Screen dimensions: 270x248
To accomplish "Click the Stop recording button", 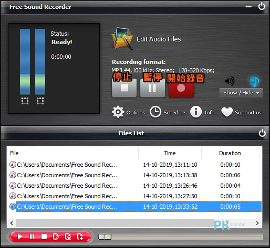I will [124, 88].
